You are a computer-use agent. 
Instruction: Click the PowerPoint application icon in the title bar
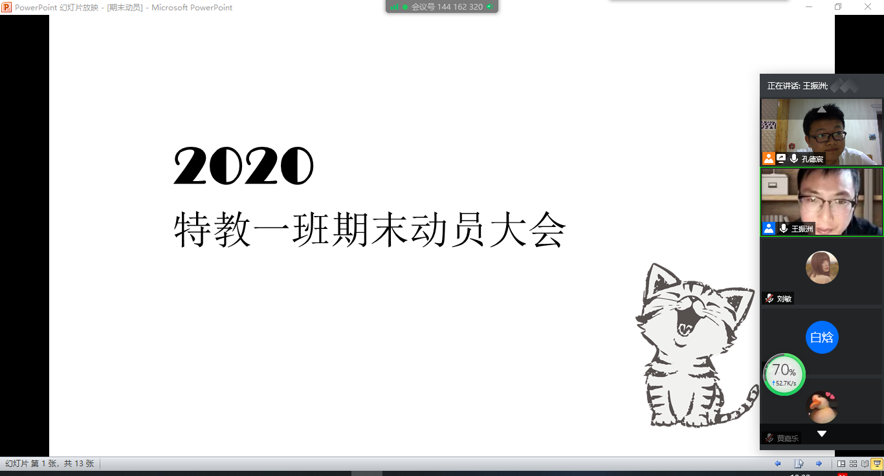coord(6,7)
